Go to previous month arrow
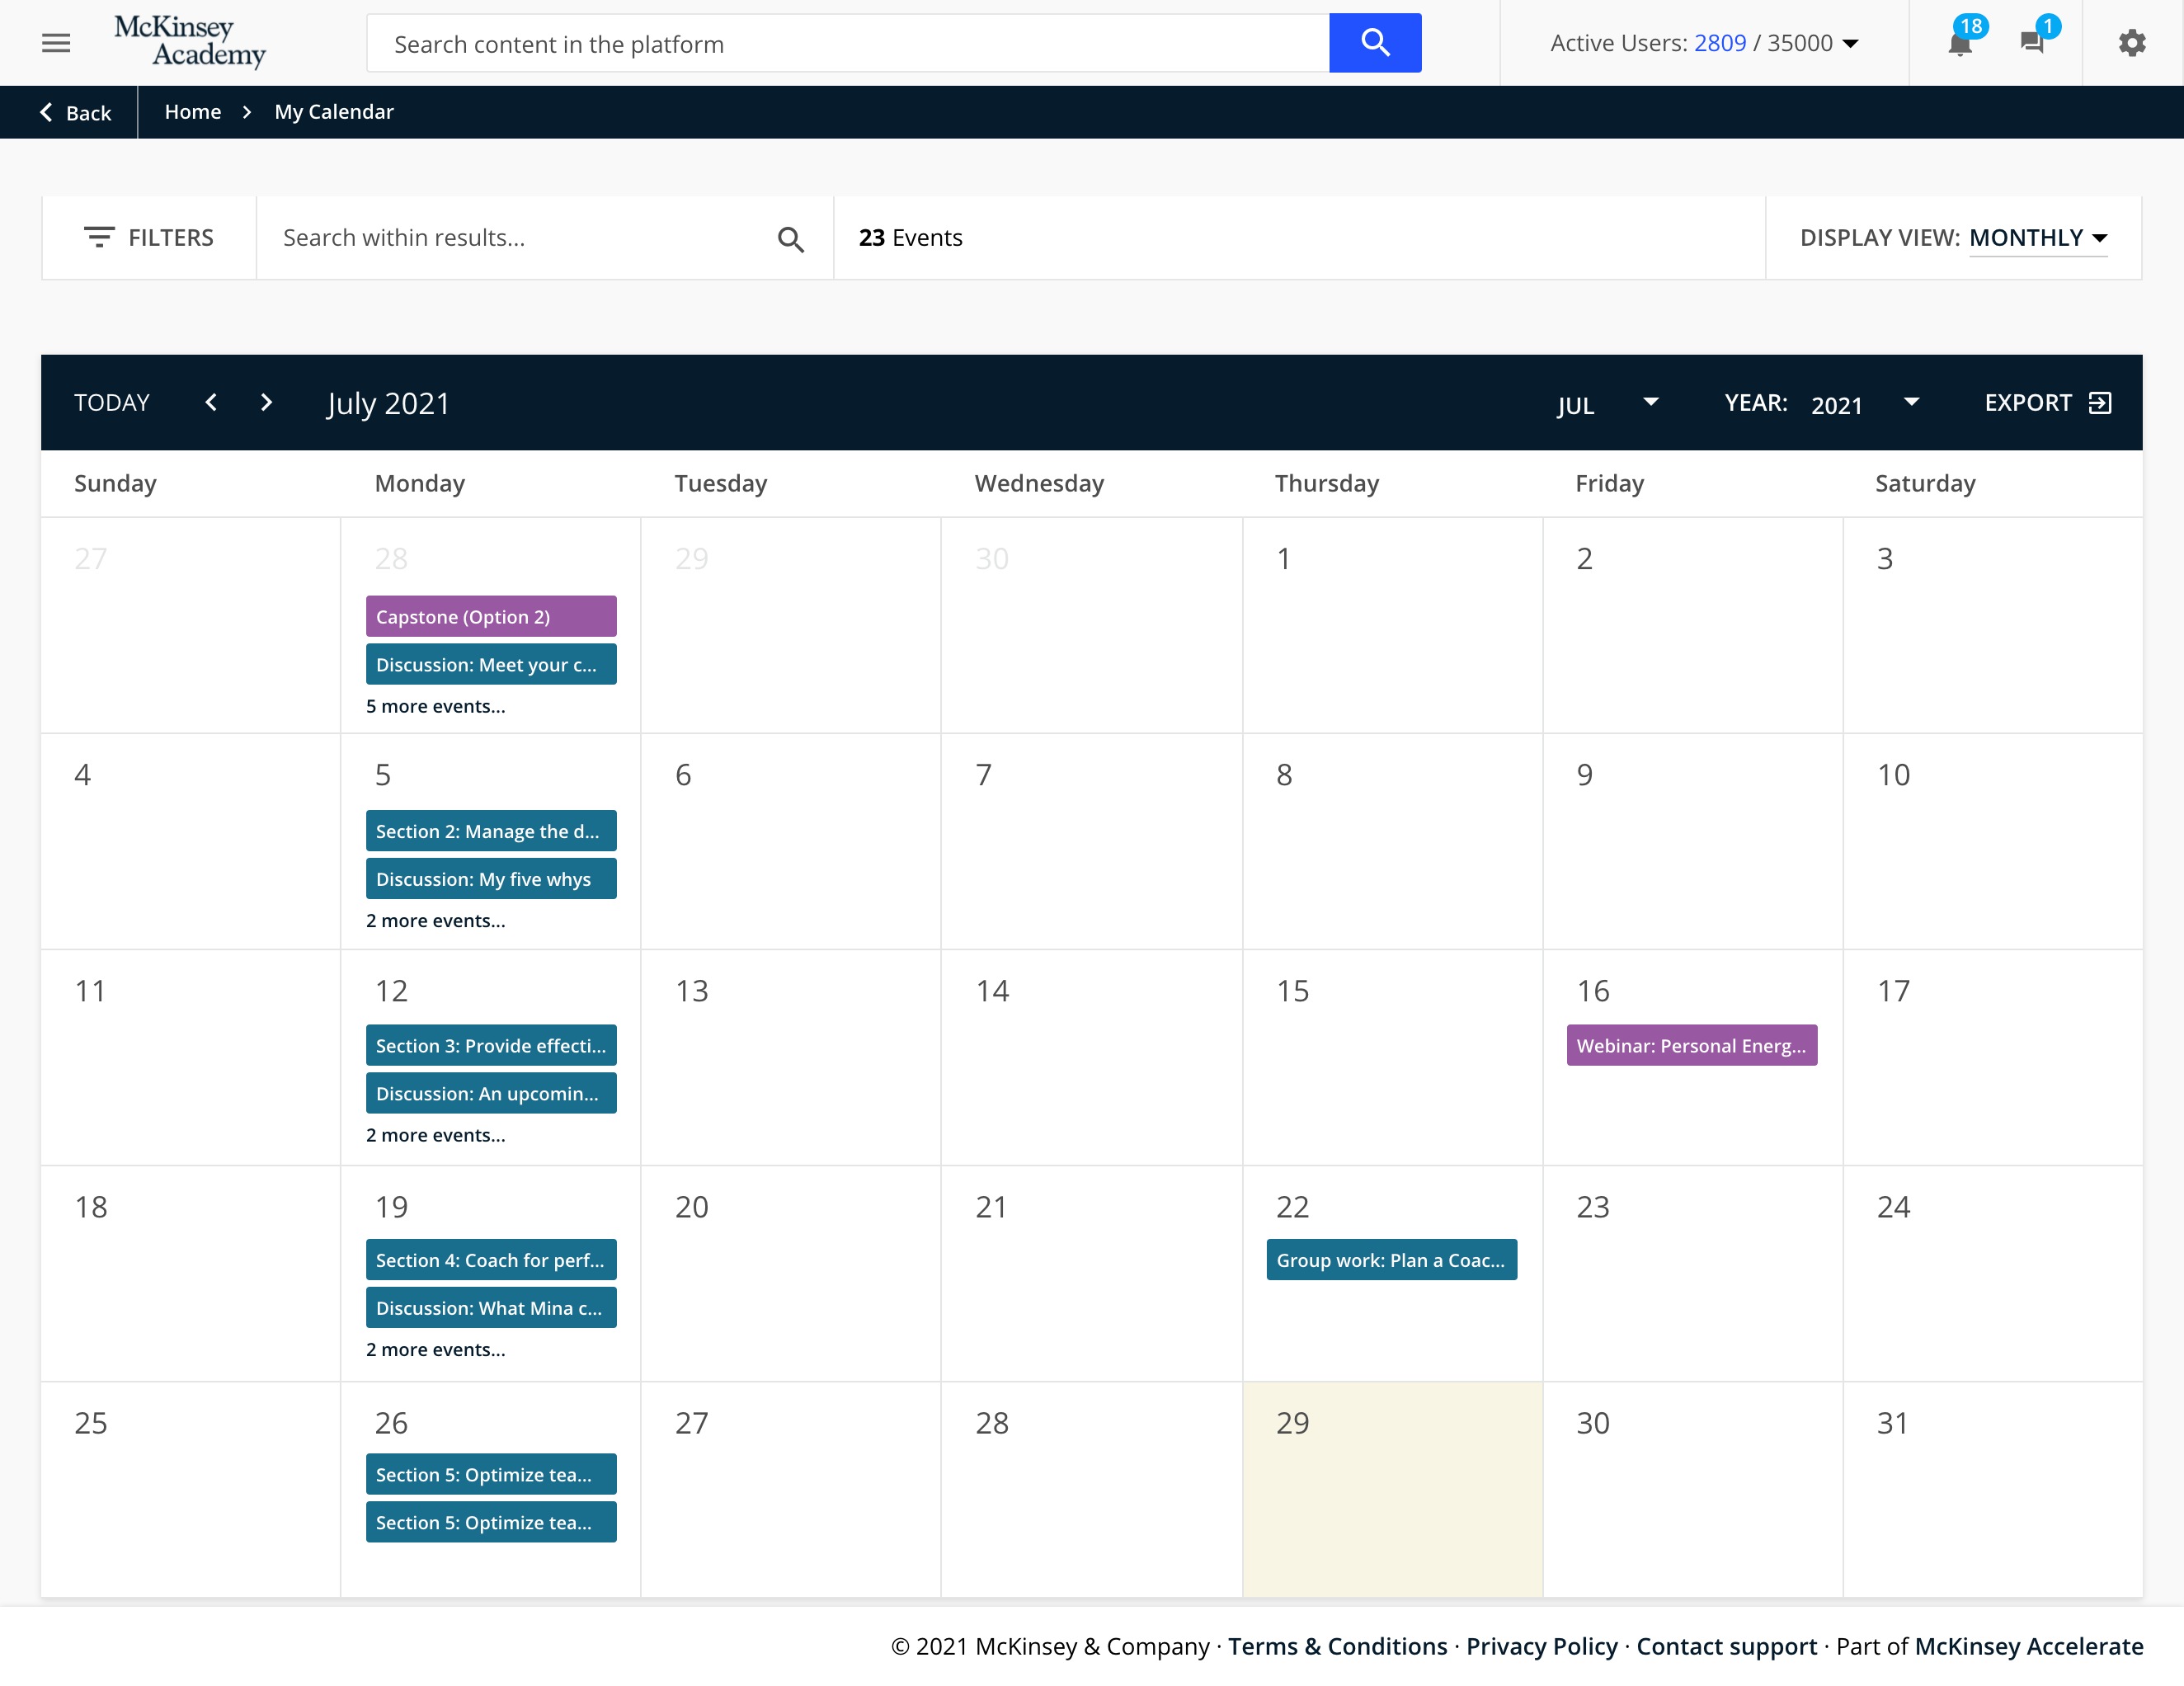 [x=211, y=403]
